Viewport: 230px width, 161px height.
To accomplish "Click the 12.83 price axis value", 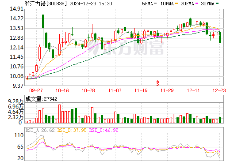I will coord(17,38).
